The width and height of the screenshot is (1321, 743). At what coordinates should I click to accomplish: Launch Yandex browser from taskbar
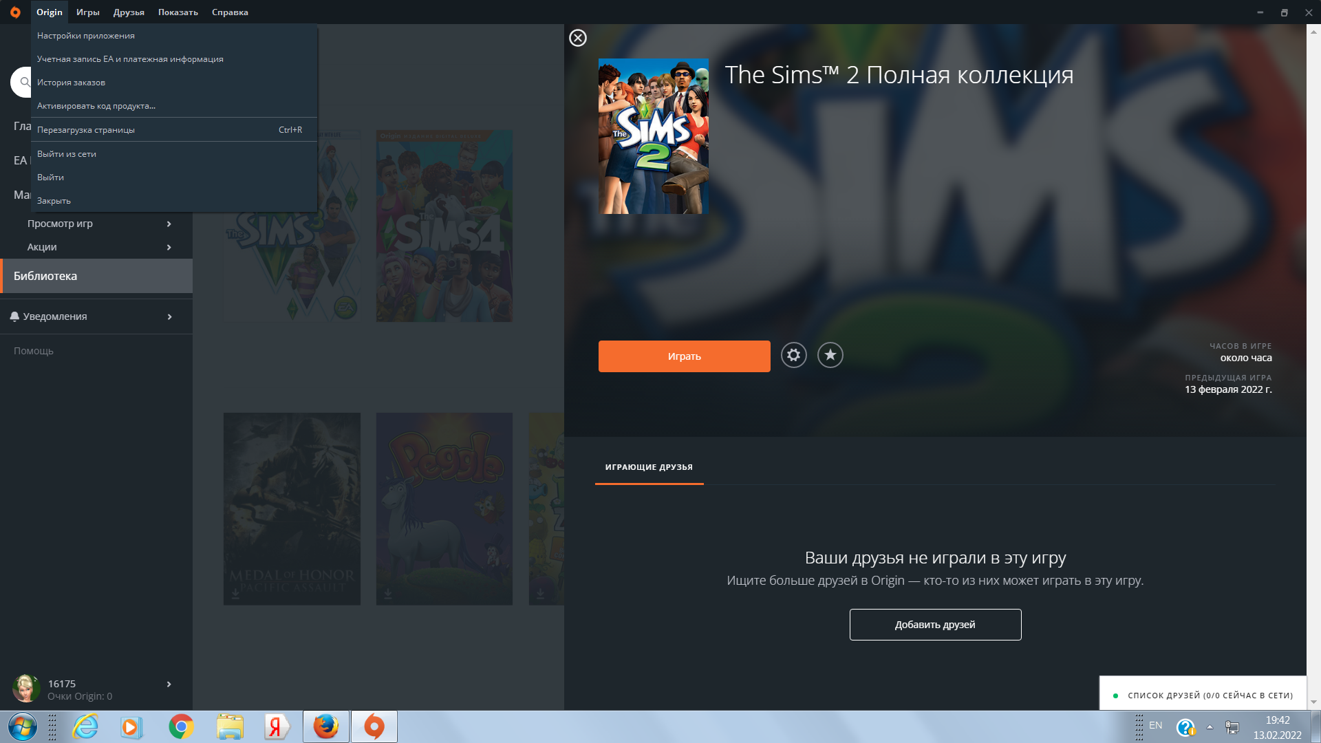pyautogui.click(x=276, y=727)
